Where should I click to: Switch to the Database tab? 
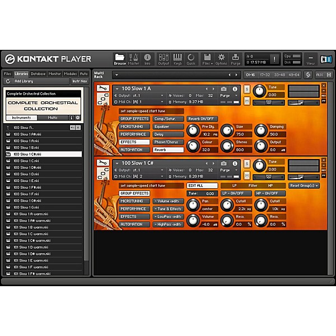point(38,74)
